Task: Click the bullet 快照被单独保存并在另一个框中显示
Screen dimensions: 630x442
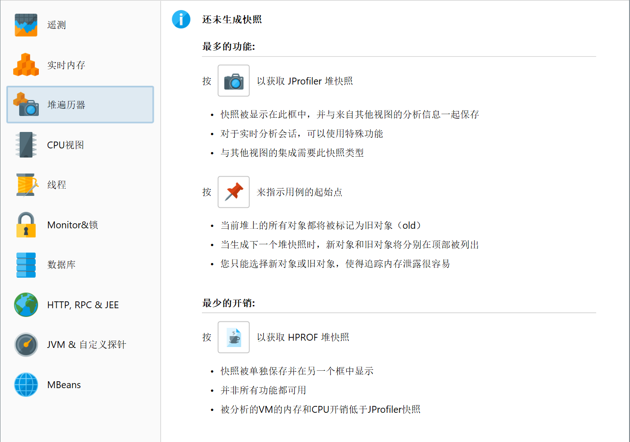Action: pyautogui.click(x=297, y=371)
